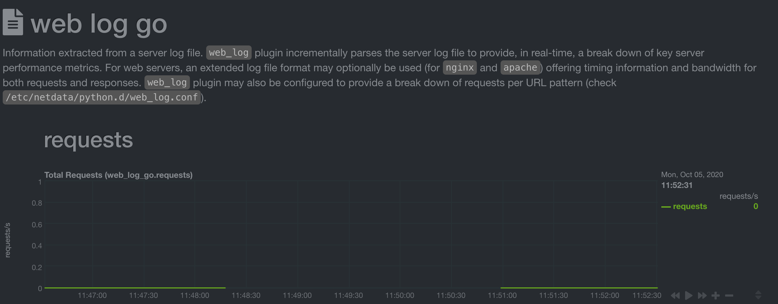
Task: Click the web_log.conf path snippet
Action: [x=101, y=97]
